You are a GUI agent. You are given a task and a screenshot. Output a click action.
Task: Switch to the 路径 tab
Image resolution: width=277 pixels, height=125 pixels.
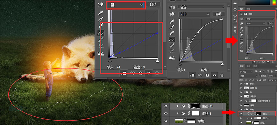pyautogui.click(x=255, y=66)
